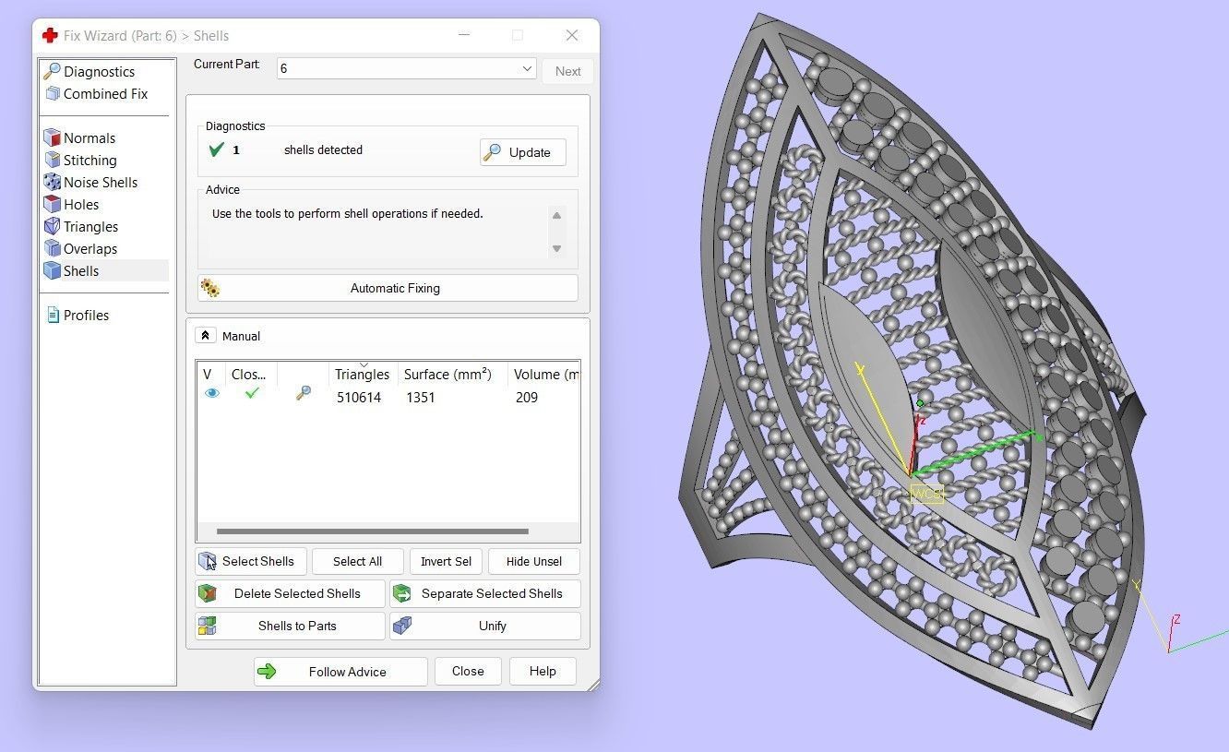
Task: Open the Profiles page
Action: [x=86, y=315]
